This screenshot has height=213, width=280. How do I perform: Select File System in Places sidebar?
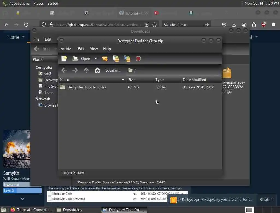48,86
